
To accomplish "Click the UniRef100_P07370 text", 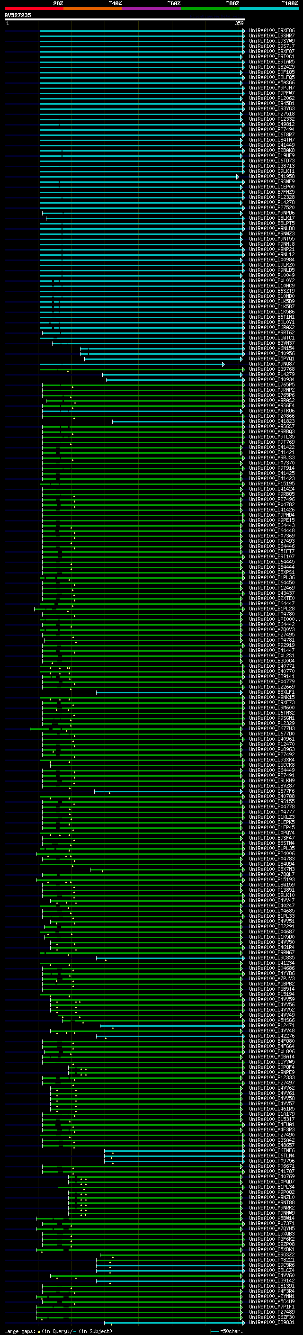I will click(271, 463).
